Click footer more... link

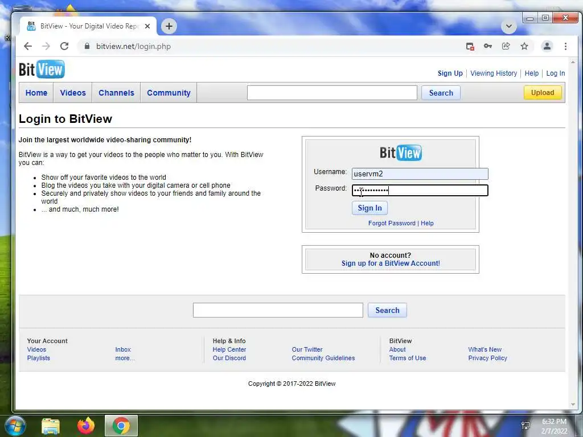point(125,358)
